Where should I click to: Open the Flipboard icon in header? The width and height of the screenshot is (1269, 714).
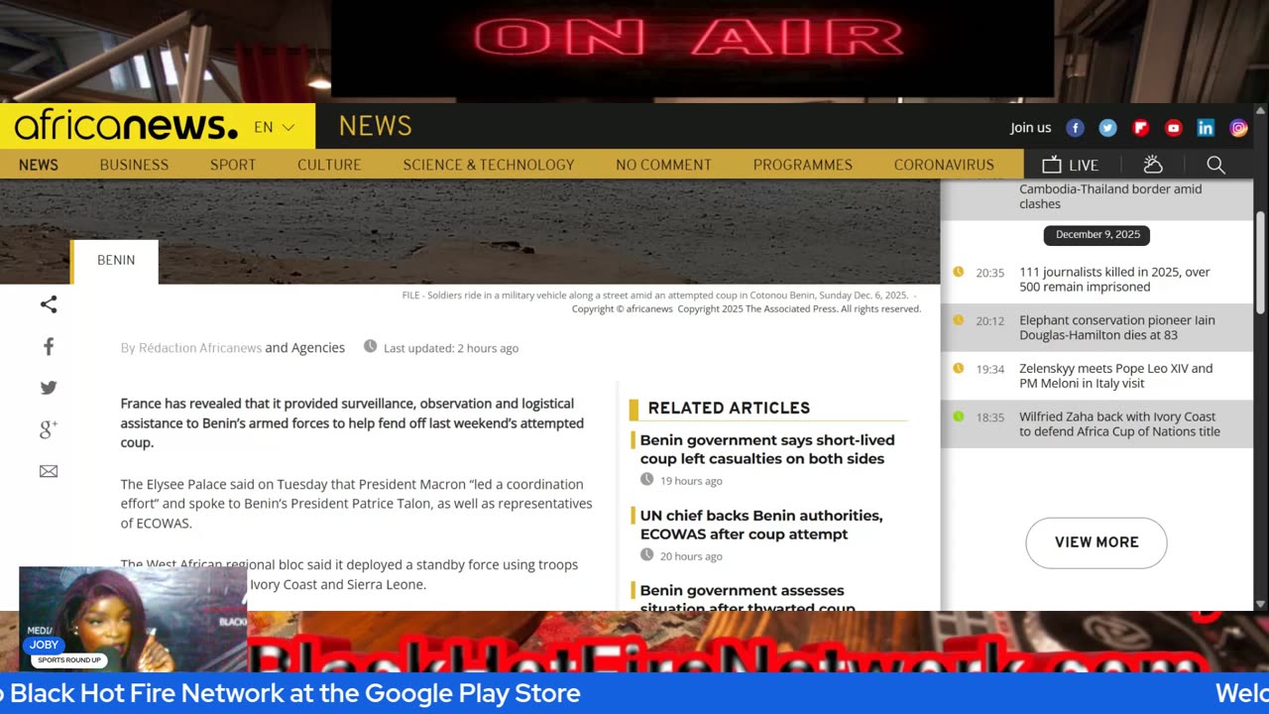[1140, 127]
